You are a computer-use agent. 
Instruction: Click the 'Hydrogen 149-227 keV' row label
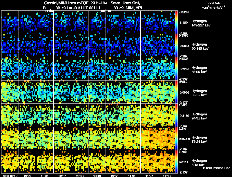(x=201, y=23)
